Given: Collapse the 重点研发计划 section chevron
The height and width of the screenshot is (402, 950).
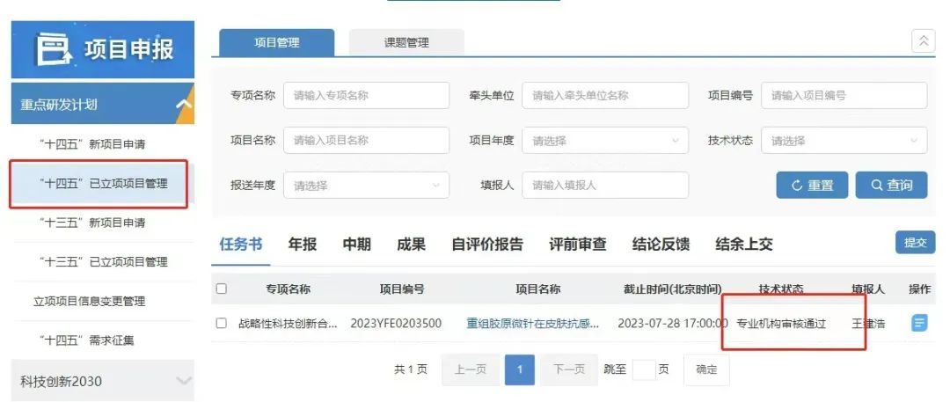Looking at the screenshot, I should pos(184,105).
